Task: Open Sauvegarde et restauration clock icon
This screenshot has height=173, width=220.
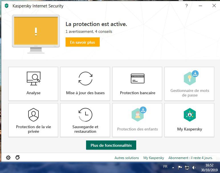Action: [85, 115]
